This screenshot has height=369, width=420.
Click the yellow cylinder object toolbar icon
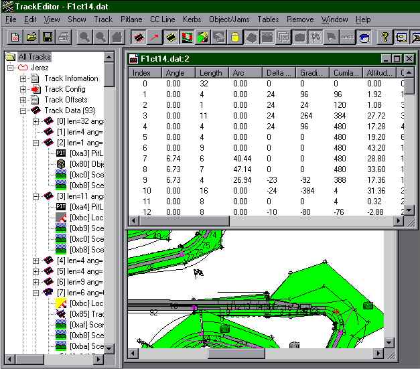click(x=235, y=37)
